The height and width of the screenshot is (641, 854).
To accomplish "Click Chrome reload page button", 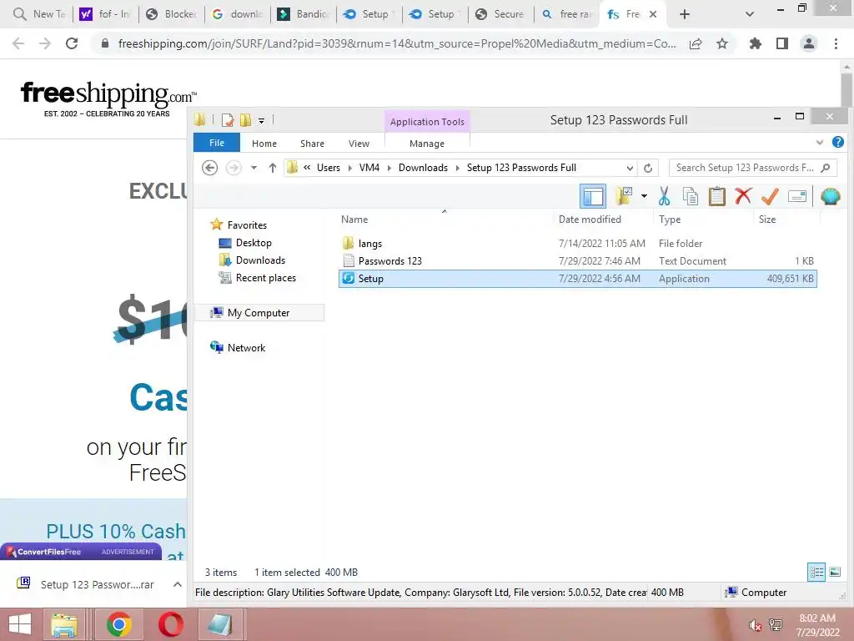I will [x=72, y=43].
